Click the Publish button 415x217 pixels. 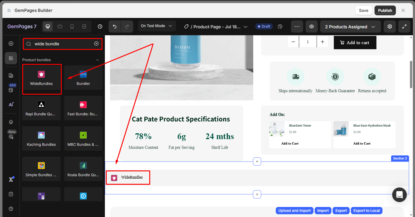(x=385, y=10)
